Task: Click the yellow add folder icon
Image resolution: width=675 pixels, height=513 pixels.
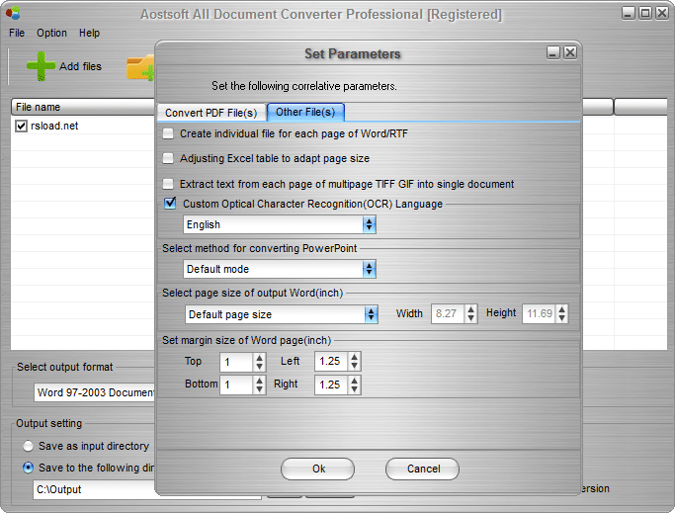Action: [140, 67]
